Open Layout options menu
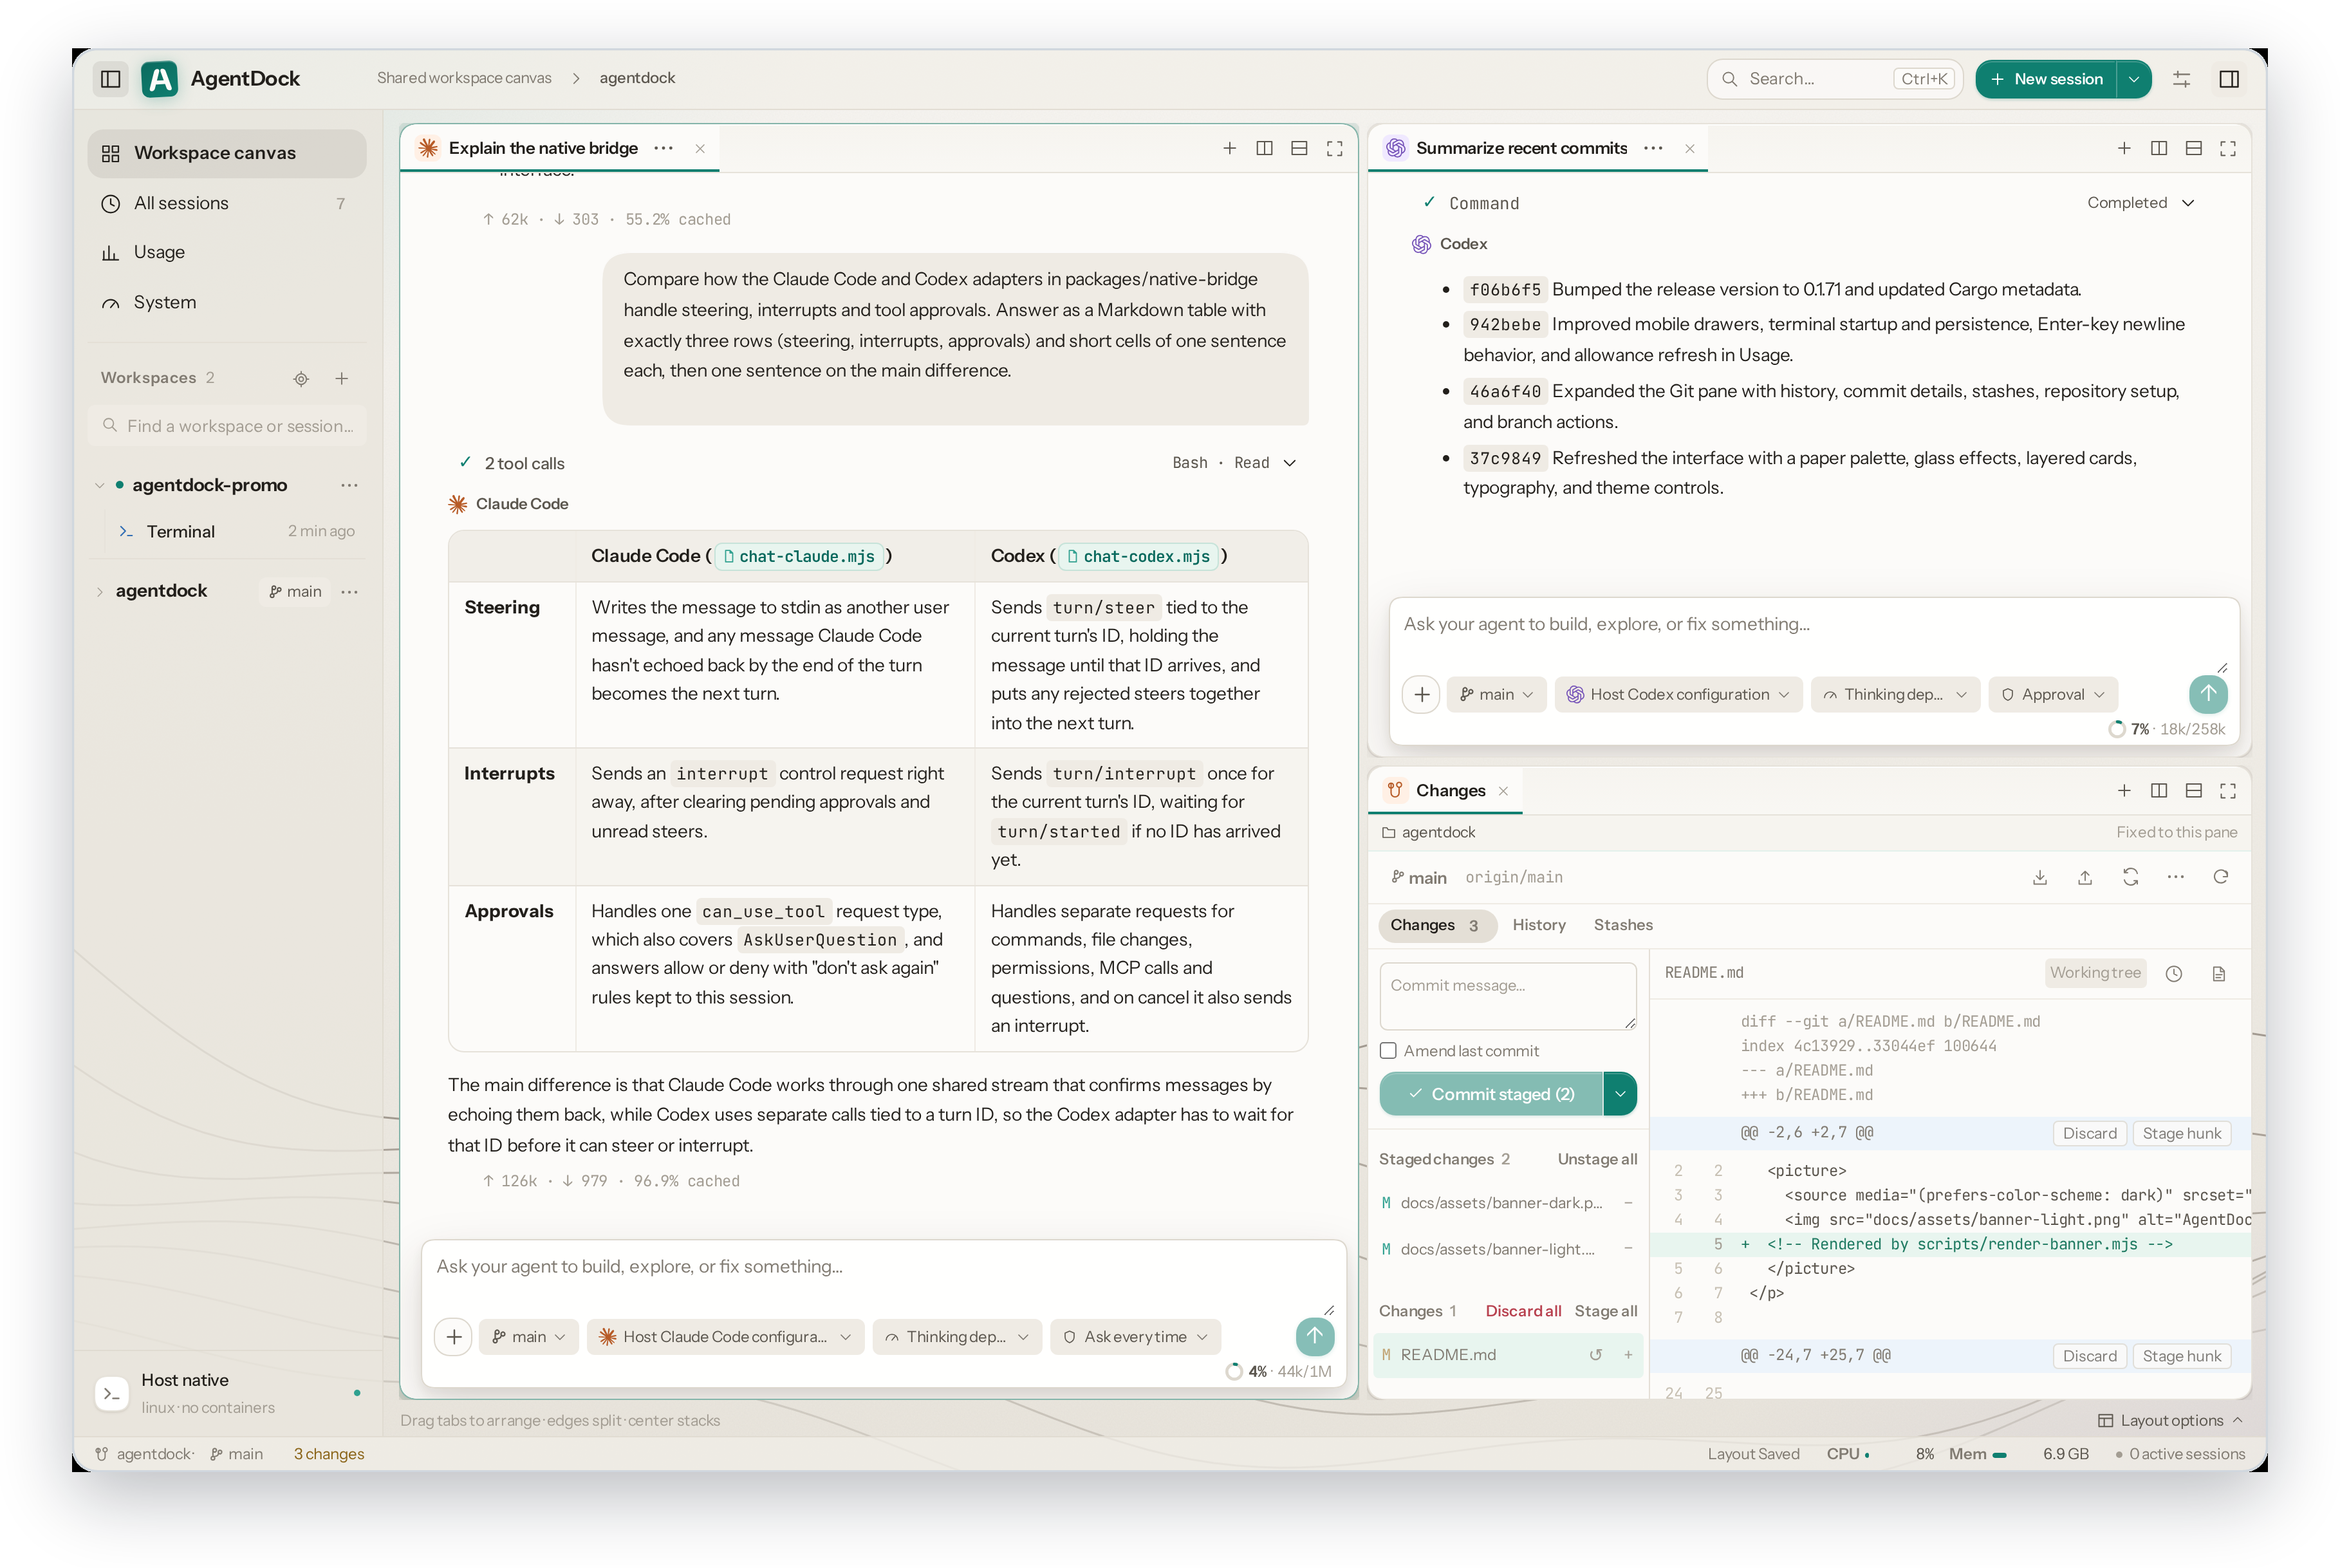Viewport: 2340px width, 1568px height. [x=2170, y=1420]
